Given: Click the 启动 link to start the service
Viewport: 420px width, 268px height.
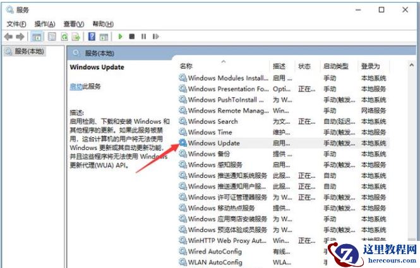Looking at the screenshot, I should point(76,86).
